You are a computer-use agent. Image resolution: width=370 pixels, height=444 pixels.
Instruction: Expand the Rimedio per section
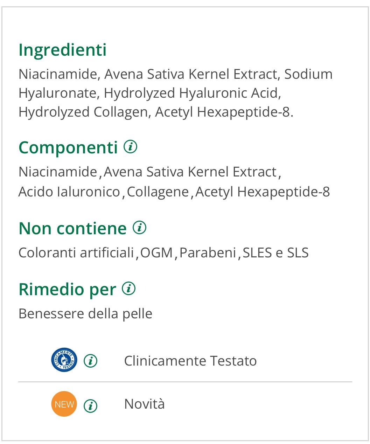coord(67,290)
